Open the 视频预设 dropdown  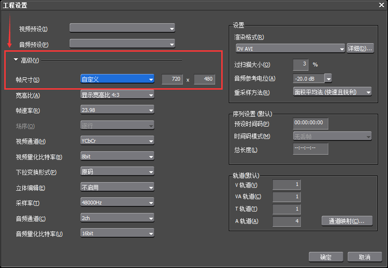pyautogui.click(x=122, y=28)
